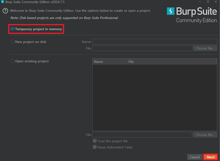Click the 'Community Edition' logo text
The width and height of the screenshot is (220, 161).
[x=196, y=21]
